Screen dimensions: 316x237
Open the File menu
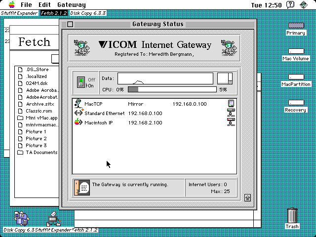(26, 4)
